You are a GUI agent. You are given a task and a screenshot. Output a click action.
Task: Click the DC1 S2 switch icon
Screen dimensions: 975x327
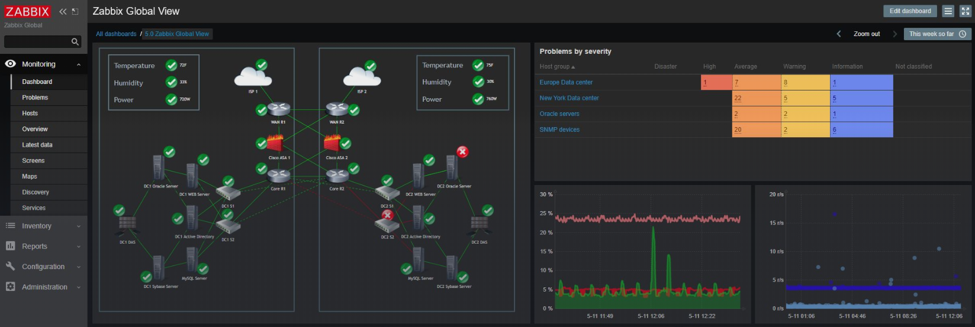coord(228,226)
